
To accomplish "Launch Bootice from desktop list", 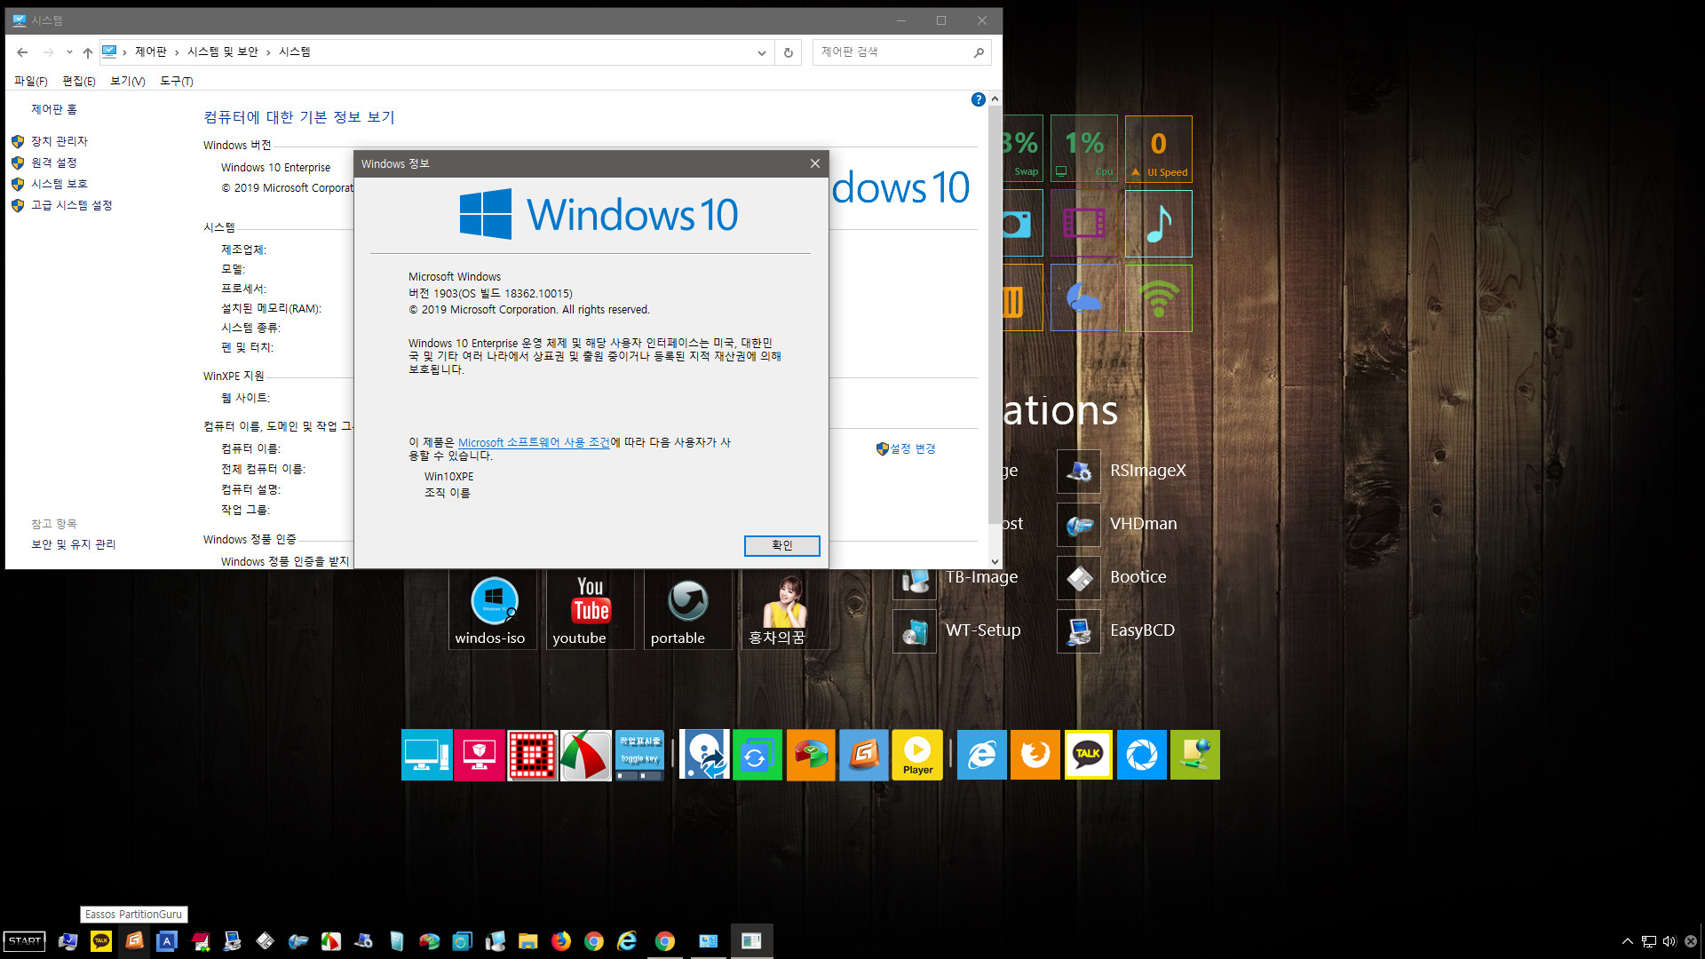I will click(x=1113, y=577).
